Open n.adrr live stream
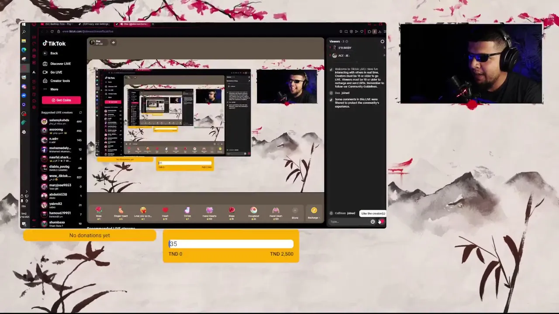Viewport: 559px width, 314px height. click(62, 140)
